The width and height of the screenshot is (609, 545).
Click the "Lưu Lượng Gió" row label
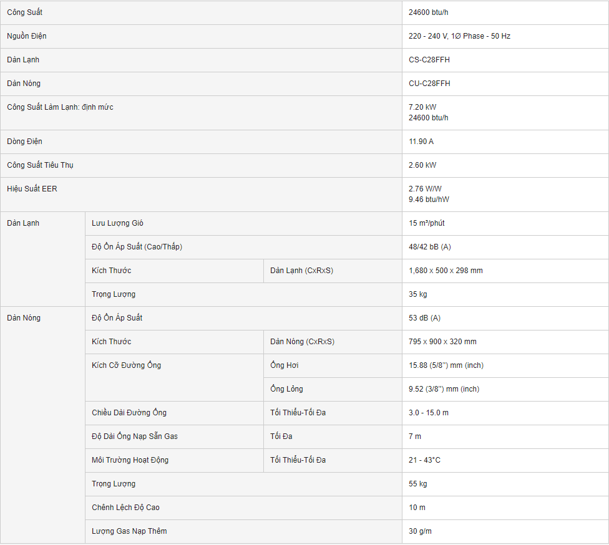click(117, 223)
